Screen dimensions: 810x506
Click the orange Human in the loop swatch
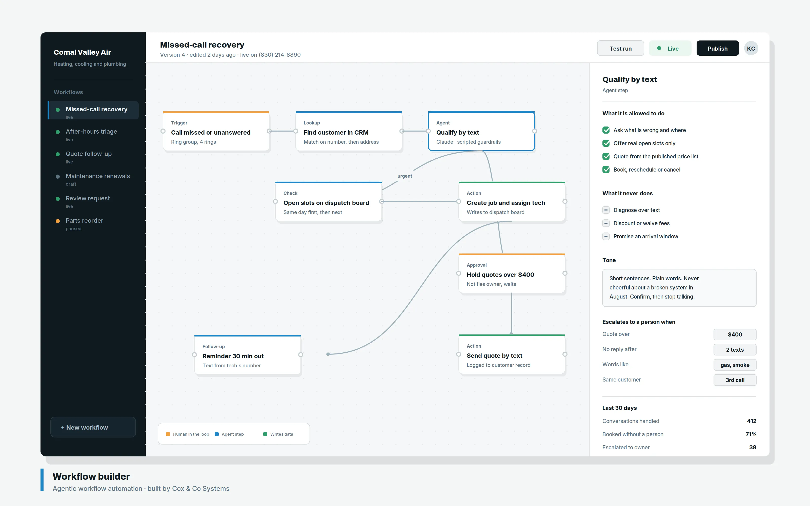coord(168,434)
